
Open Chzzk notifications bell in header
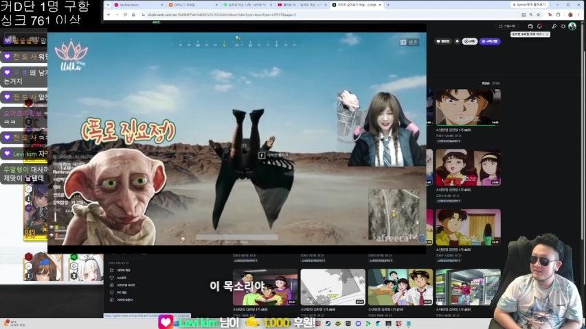click(x=539, y=26)
